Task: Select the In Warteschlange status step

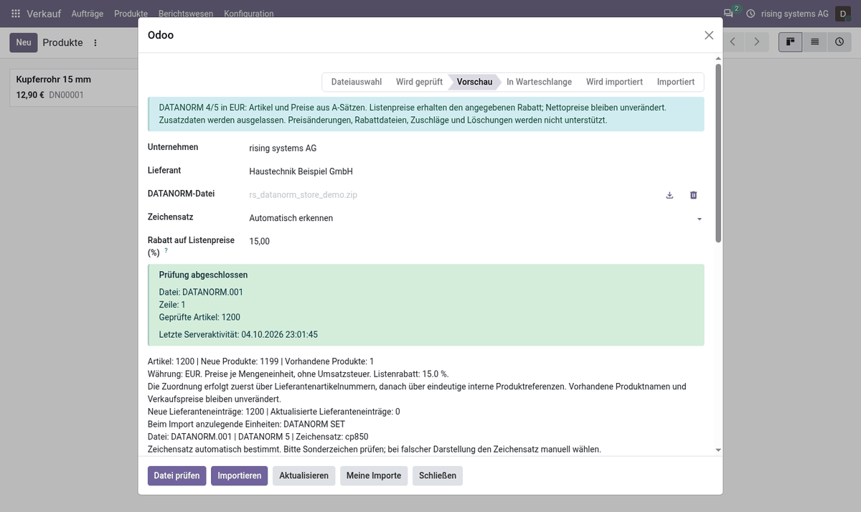Action: [539, 82]
